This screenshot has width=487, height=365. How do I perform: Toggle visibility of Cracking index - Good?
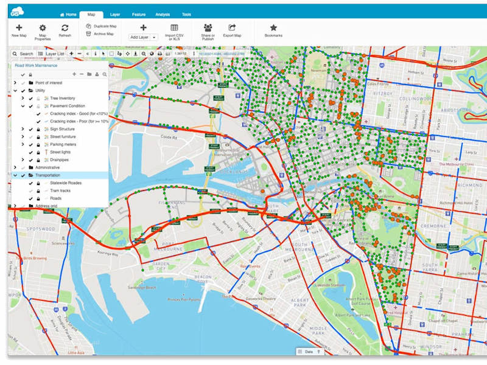(x=38, y=114)
